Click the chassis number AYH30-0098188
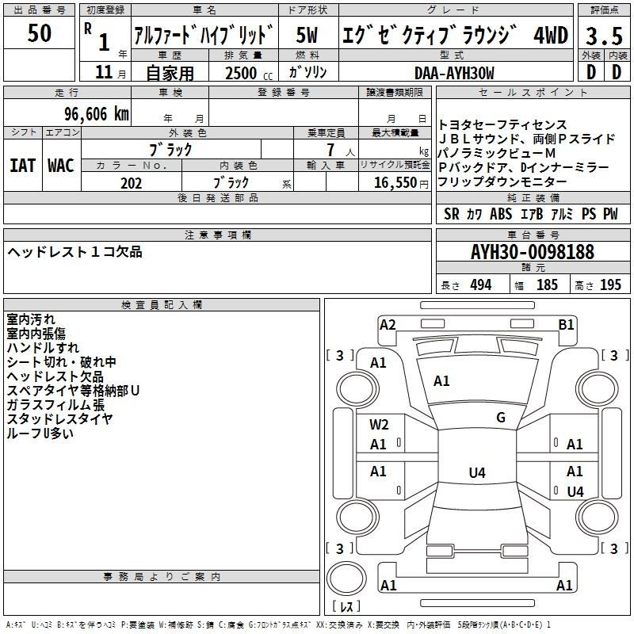Viewport: 634px width, 634px height. tap(533, 252)
